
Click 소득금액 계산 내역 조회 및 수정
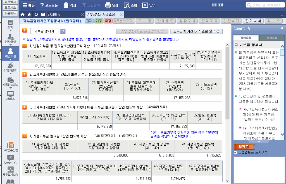196,31
